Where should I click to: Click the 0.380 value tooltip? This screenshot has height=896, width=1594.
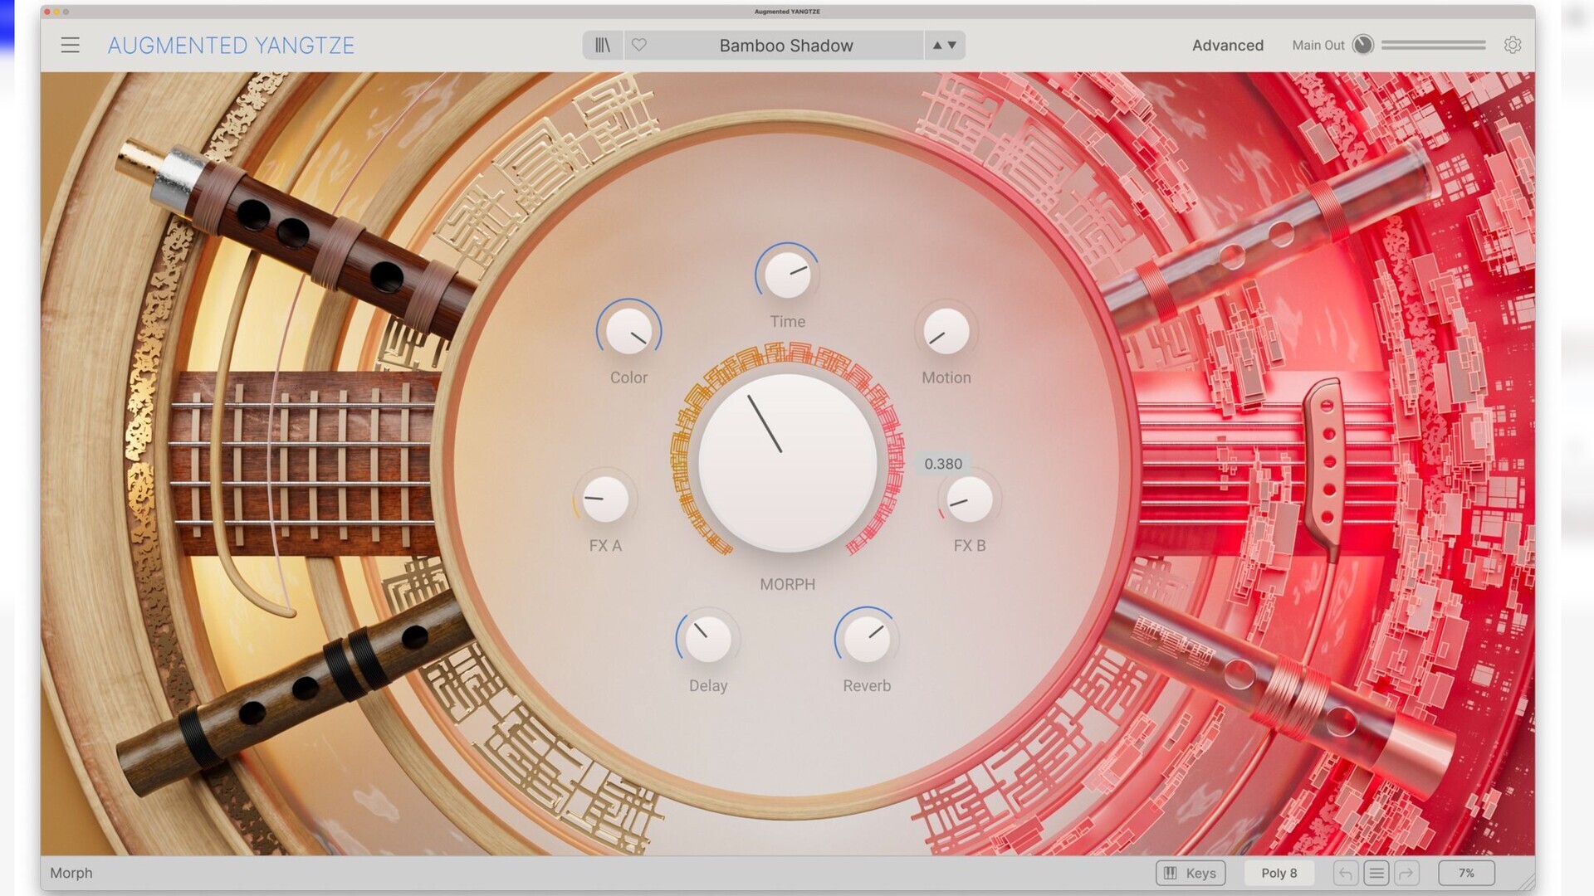(x=943, y=464)
